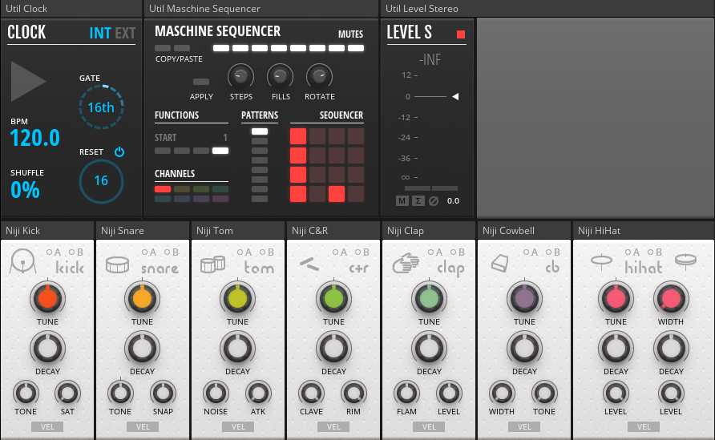Select the last pattern slot
Screen dimensions: 715x440
tap(260, 199)
